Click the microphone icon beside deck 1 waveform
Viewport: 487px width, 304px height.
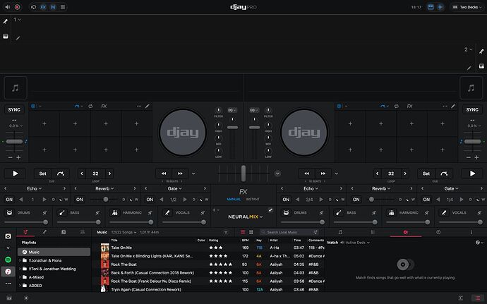point(5,21)
